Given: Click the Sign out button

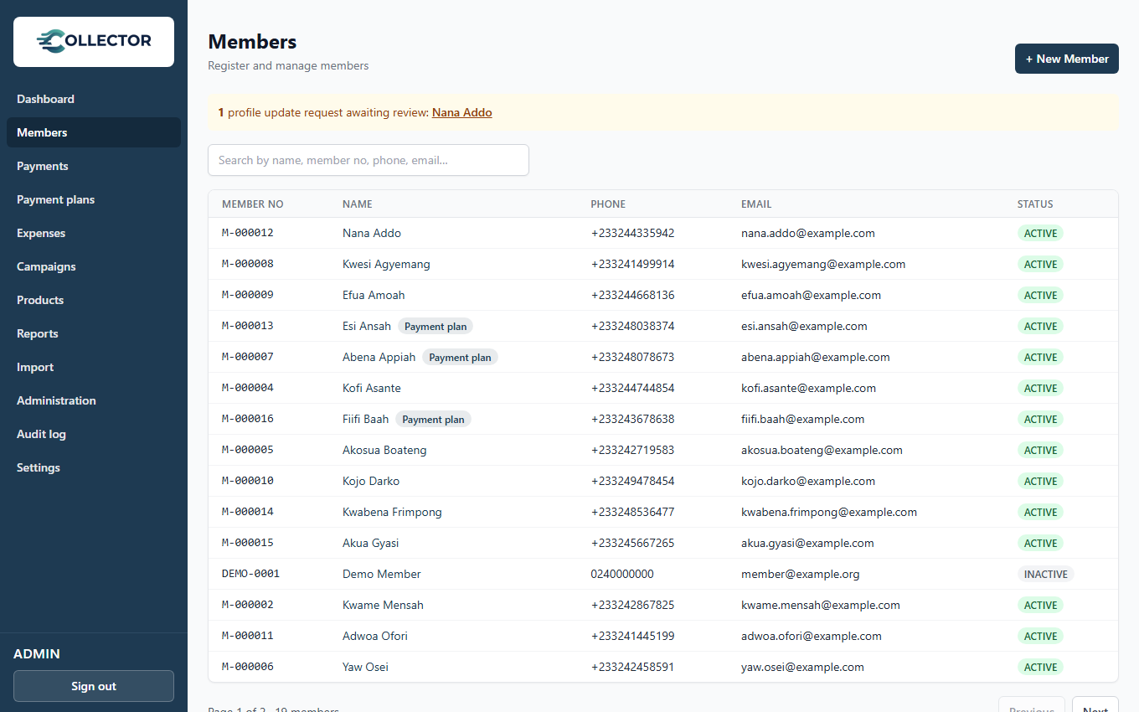Looking at the screenshot, I should 94,686.
